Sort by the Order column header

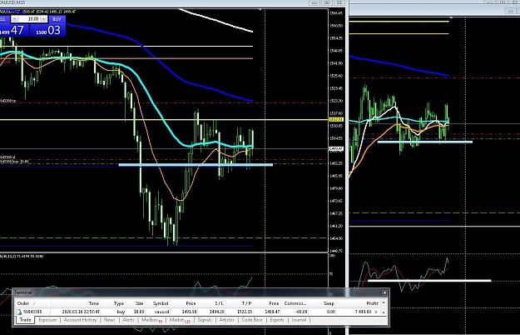pos(32,303)
